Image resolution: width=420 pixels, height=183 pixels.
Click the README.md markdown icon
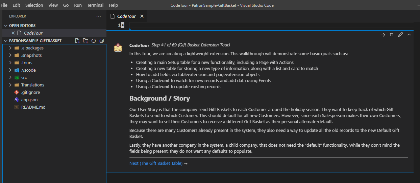tap(17, 107)
